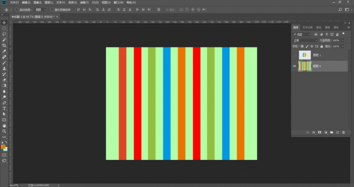Create new fill or adjustment layer

[325, 132]
